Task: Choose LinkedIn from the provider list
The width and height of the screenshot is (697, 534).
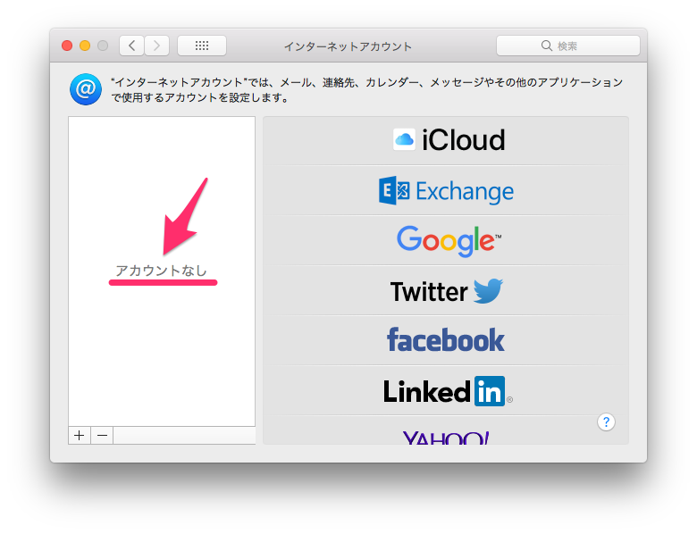Action: (x=446, y=391)
